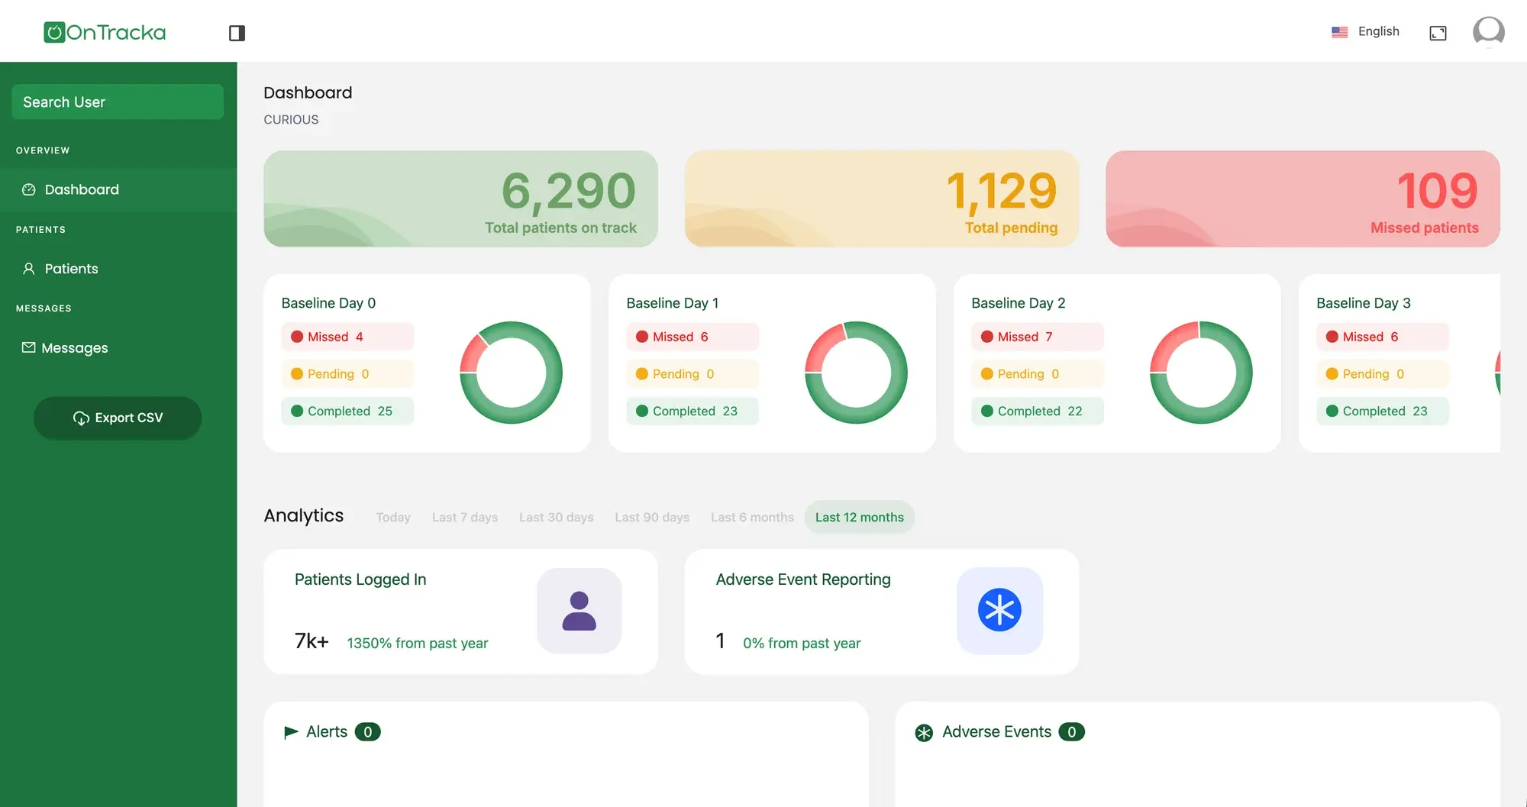This screenshot has width=1527, height=807.
Task: Click Pending 0 in Baseline Day 1
Action: coord(692,374)
